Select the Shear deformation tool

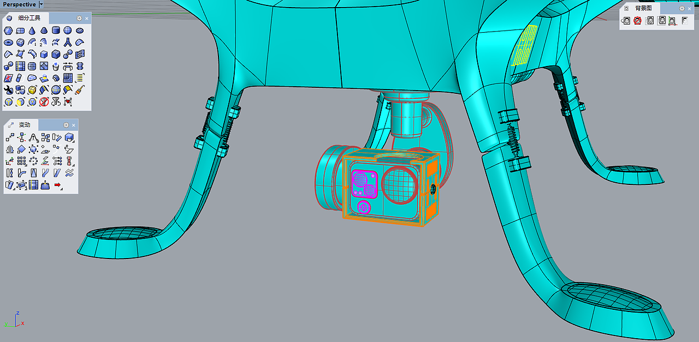[x=57, y=172]
